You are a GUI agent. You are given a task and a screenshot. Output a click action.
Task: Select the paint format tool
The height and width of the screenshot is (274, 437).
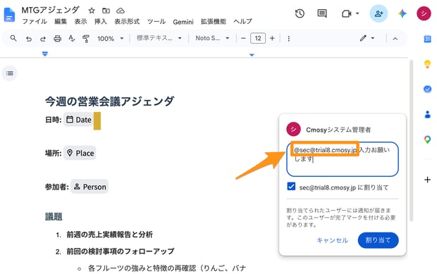pos(86,39)
